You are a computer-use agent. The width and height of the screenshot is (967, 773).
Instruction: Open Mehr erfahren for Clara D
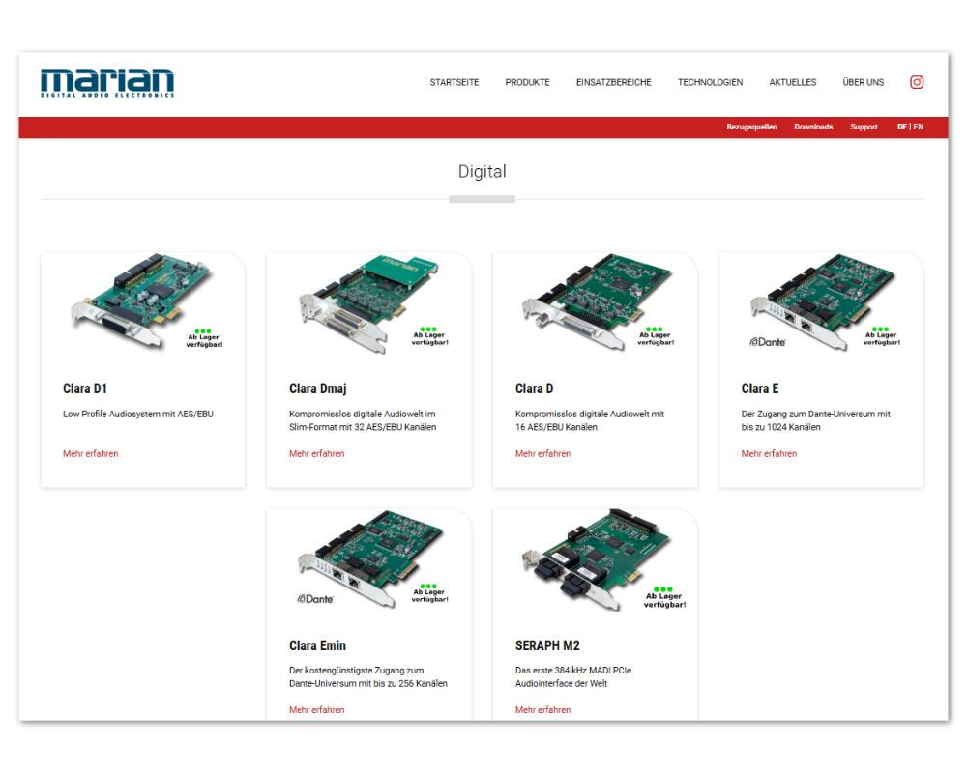tap(543, 454)
